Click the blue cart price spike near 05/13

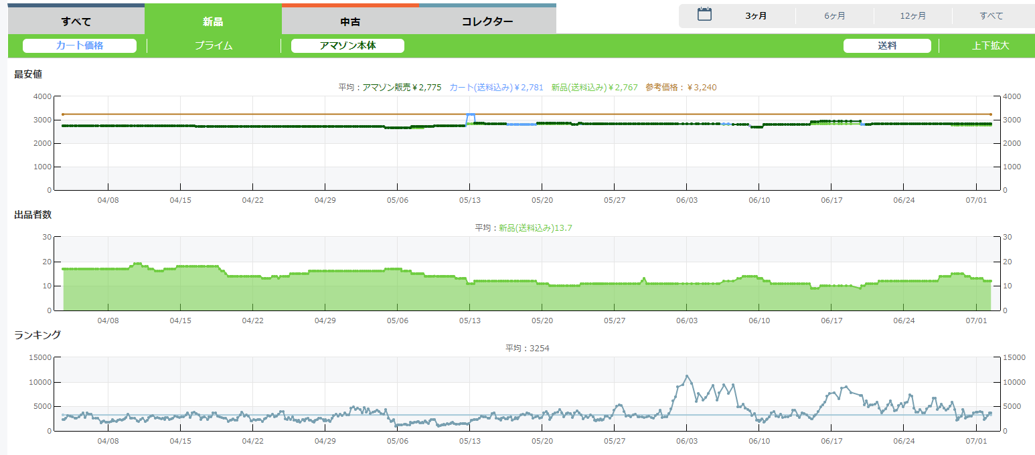coord(471,115)
